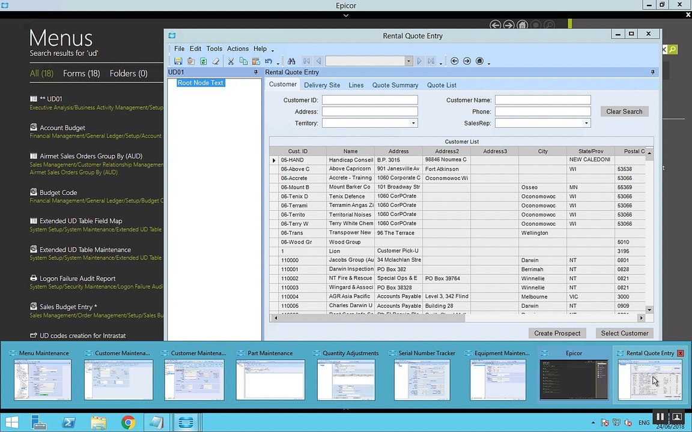Switch to the Quote Summary tab
This screenshot has width=692, height=432.
395,85
